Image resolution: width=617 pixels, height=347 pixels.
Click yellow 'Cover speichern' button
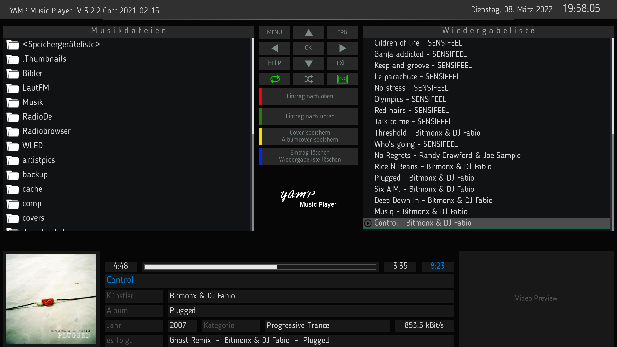tap(308, 137)
